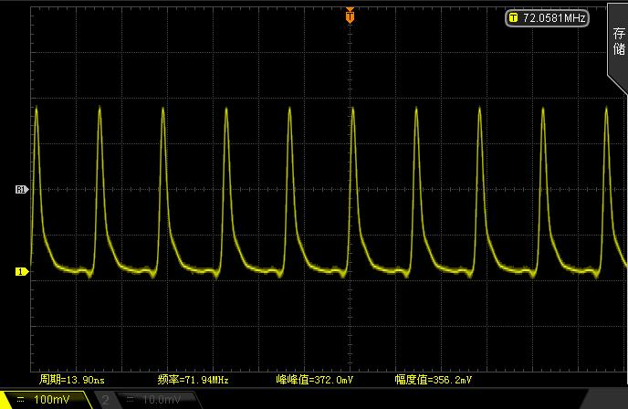This screenshot has height=409, width=628.
Task: Select the 频率 71.94MHz measurement
Action: [x=190, y=379]
